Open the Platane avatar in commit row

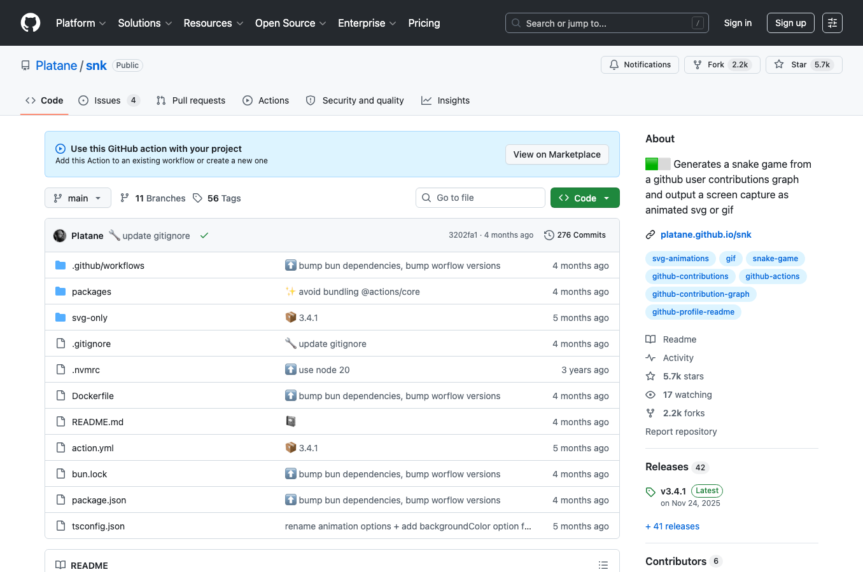[x=60, y=236]
